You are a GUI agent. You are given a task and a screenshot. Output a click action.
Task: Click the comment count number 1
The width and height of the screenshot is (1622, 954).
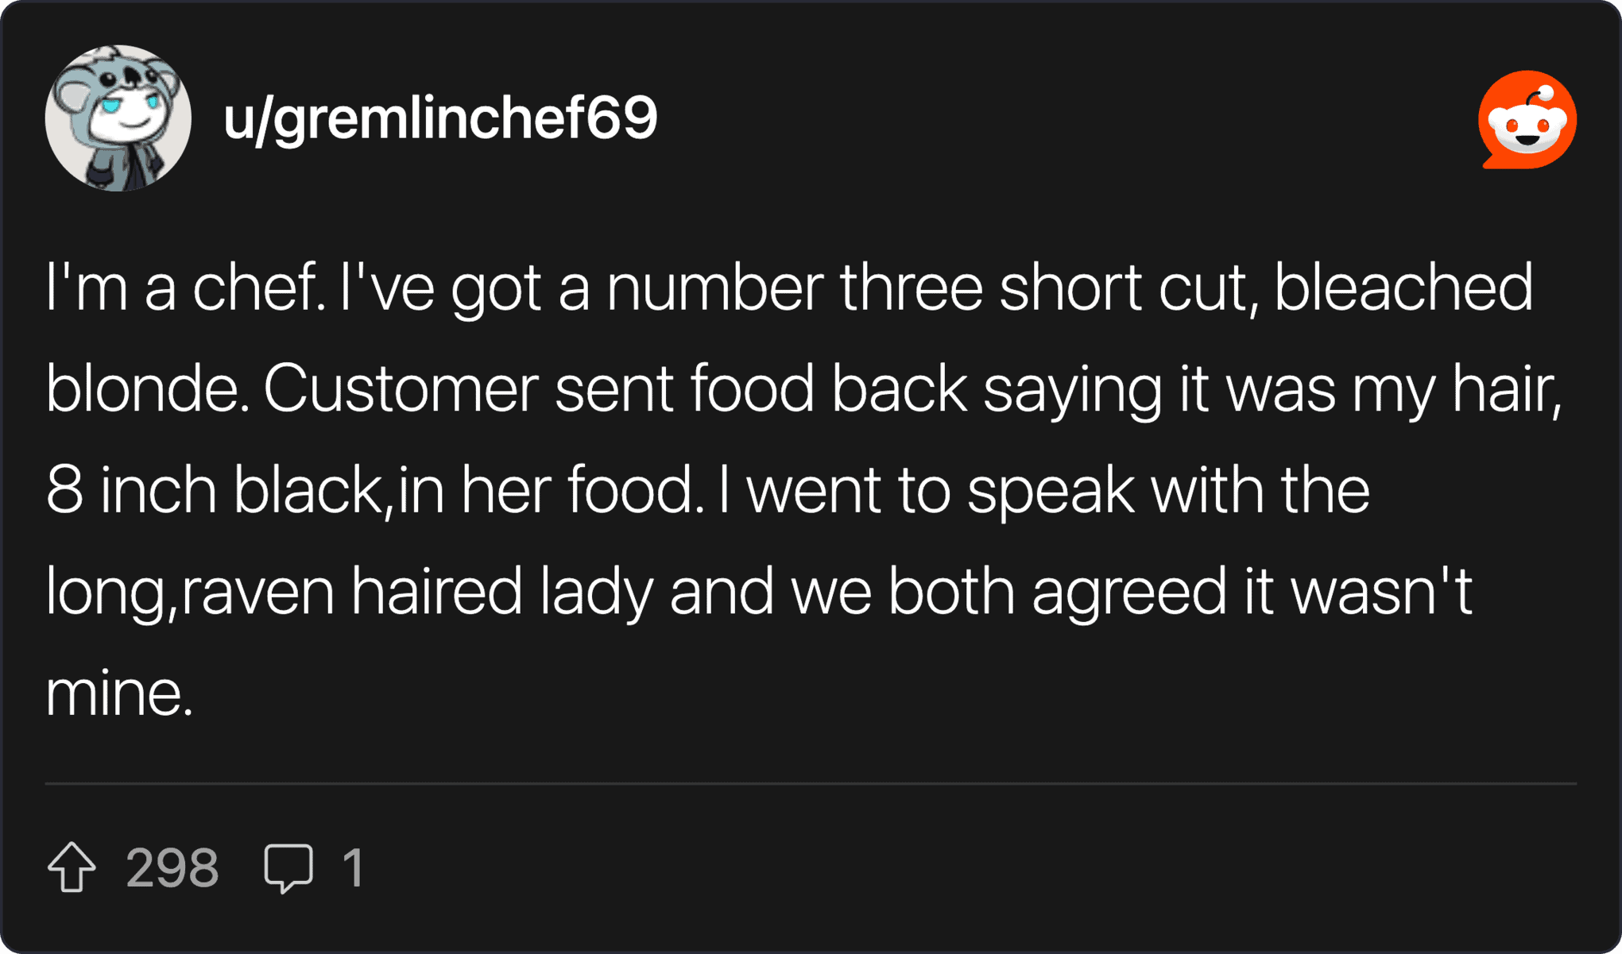pyautogui.click(x=353, y=867)
